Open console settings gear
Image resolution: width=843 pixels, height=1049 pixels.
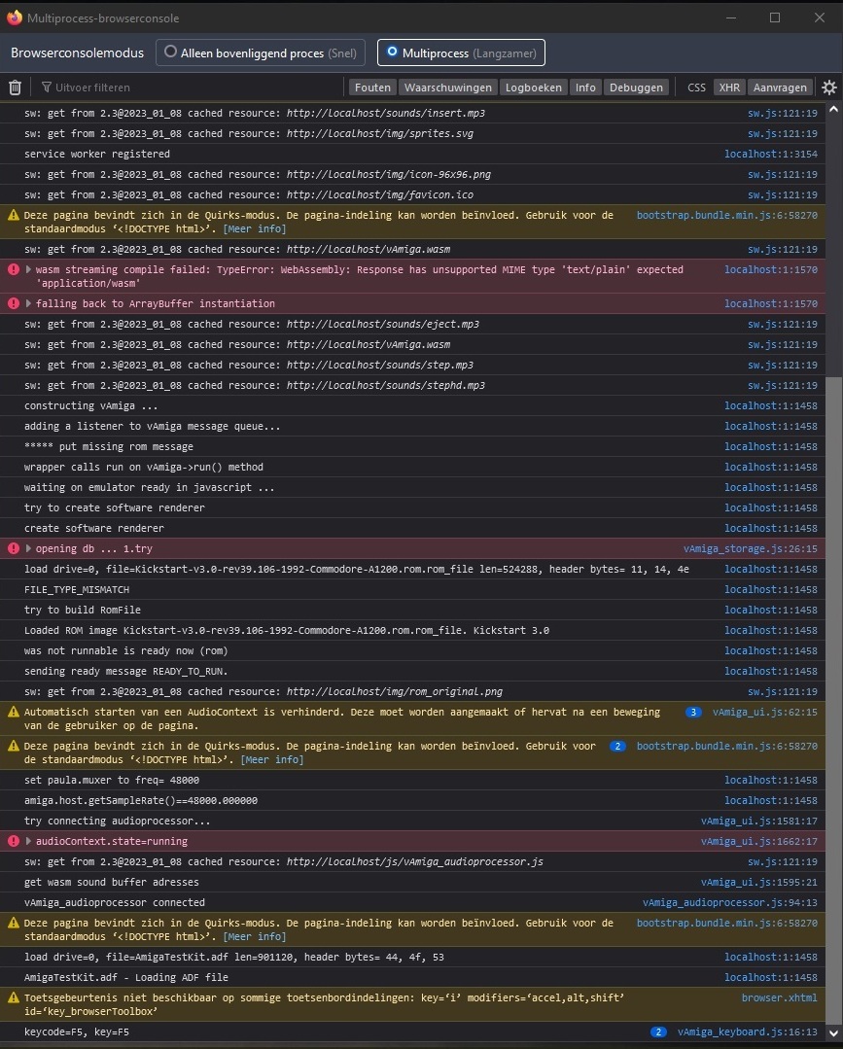coord(829,87)
